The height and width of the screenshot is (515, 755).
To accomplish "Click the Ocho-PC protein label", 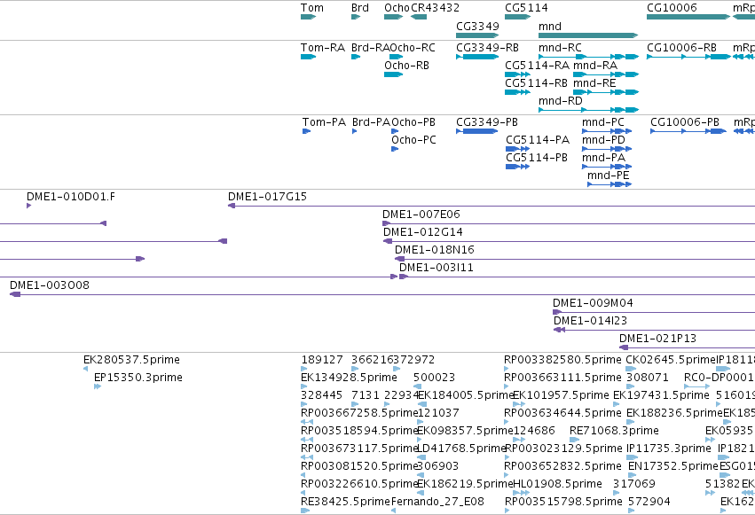I will click(413, 140).
